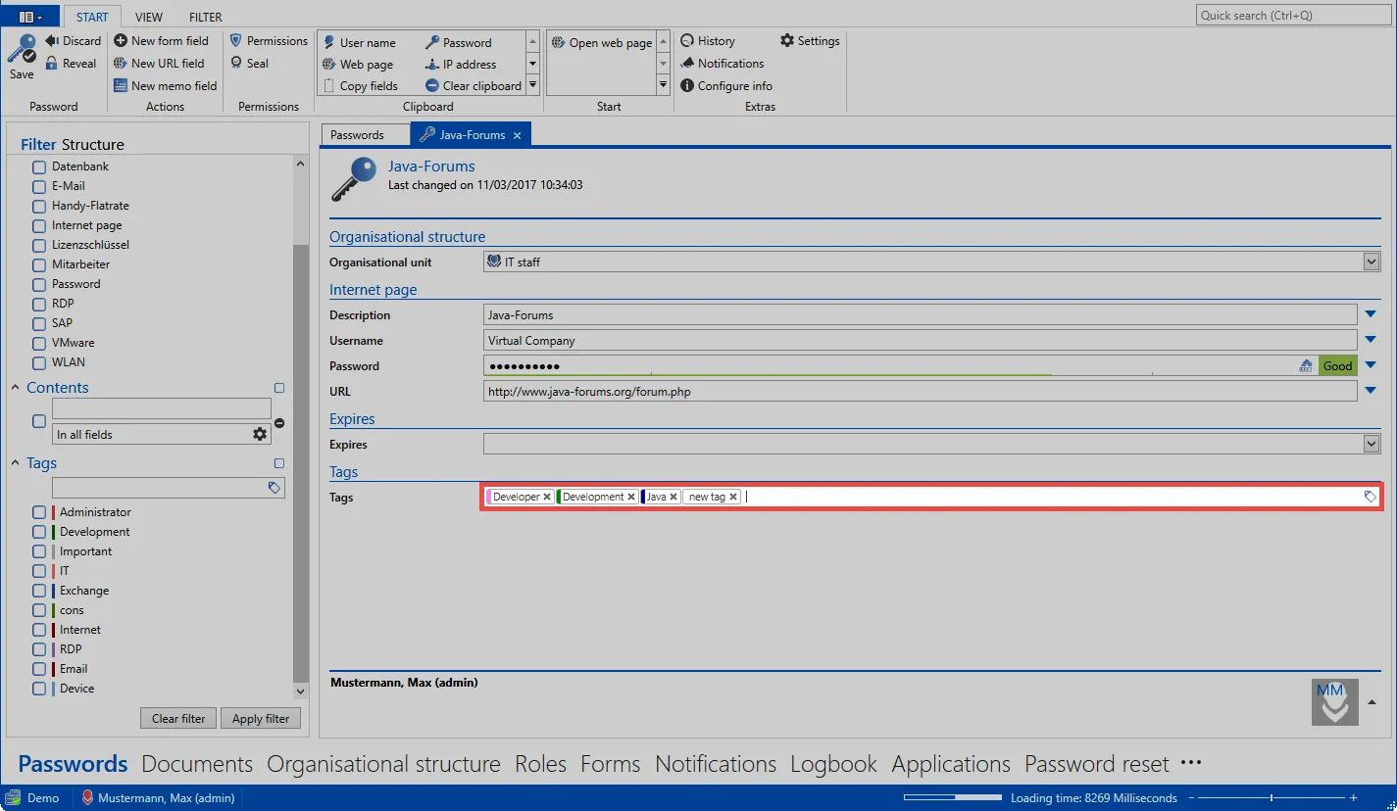Viewport: 1397px width, 811px height.
Task: Check the Administrator tag checkbox
Action: (39, 512)
